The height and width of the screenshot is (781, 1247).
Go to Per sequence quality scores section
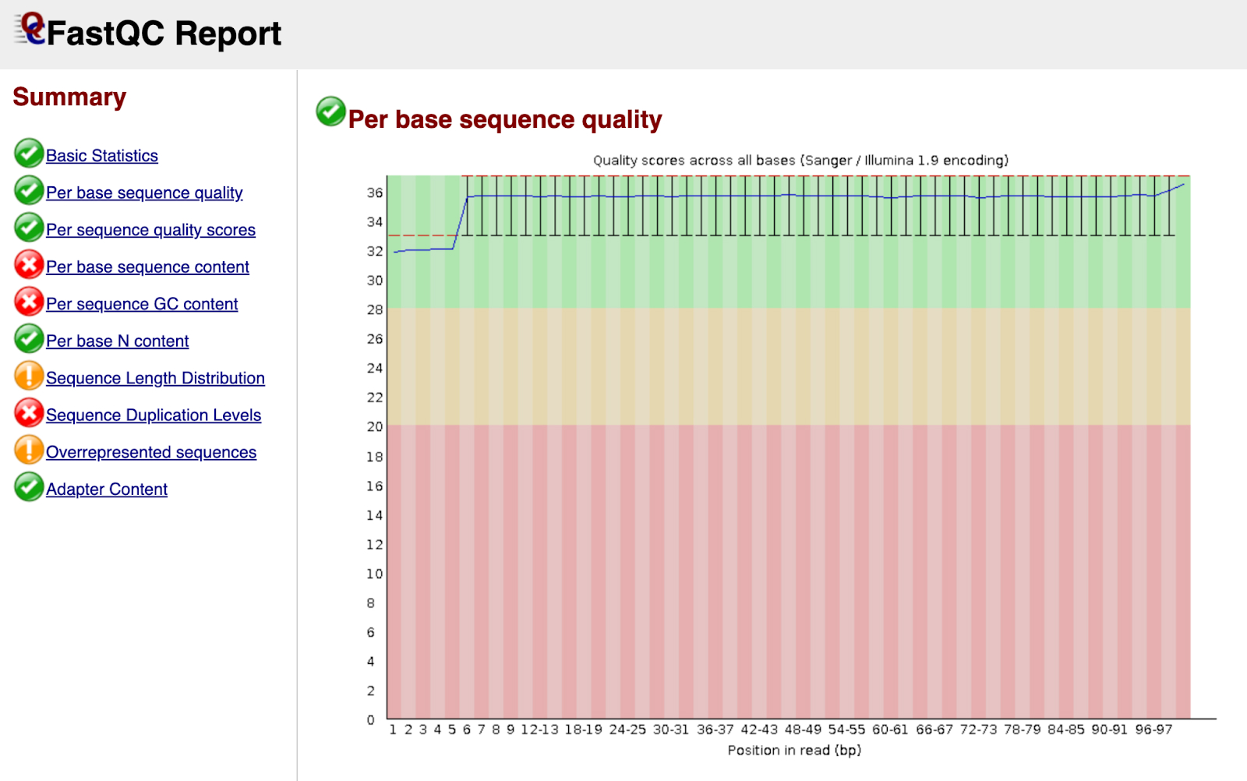[150, 230]
